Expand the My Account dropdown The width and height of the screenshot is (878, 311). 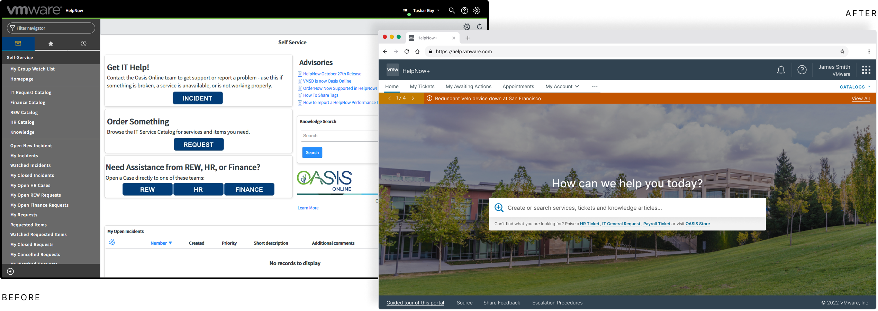[x=562, y=86]
